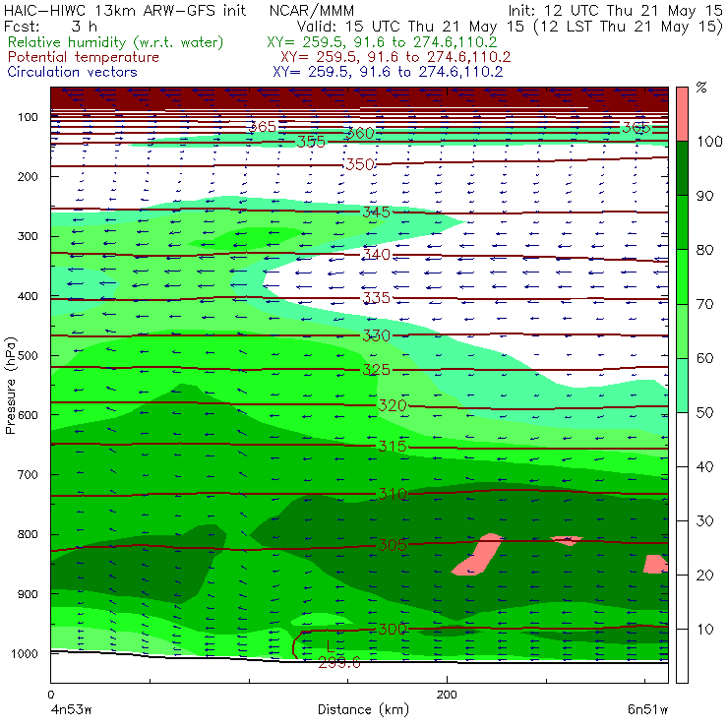Click the '900' pressure axis tick label

(28, 594)
